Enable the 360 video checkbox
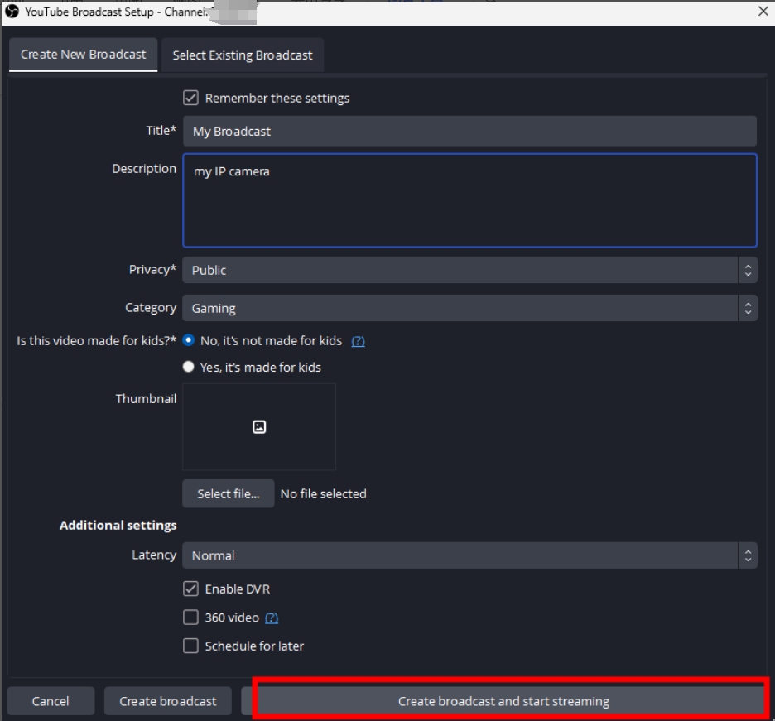 click(x=191, y=618)
